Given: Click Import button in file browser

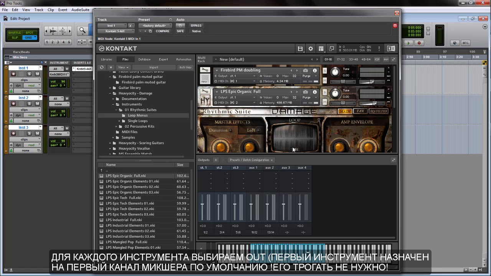Looking at the screenshot, I should (153, 67).
